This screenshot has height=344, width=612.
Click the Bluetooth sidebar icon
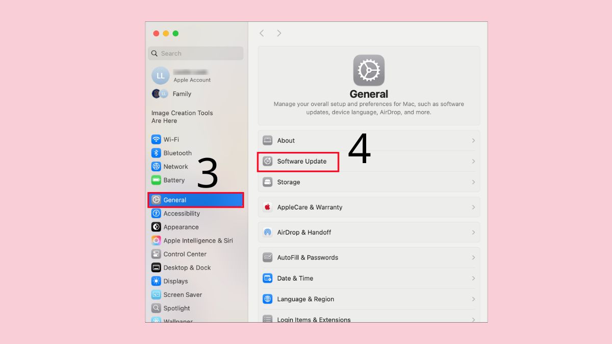point(156,153)
